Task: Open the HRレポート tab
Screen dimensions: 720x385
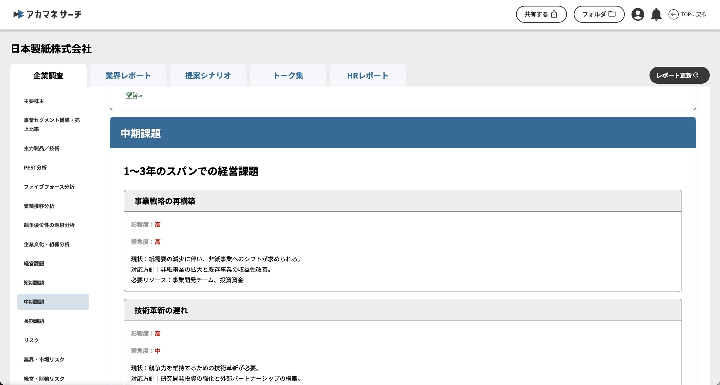Action: click(x=368, y=75)
